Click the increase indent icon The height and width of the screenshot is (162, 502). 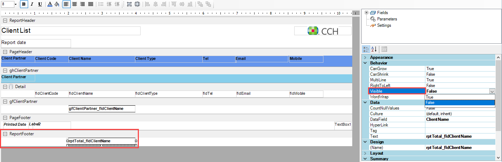pyautogui.click(x=109, y=4)
